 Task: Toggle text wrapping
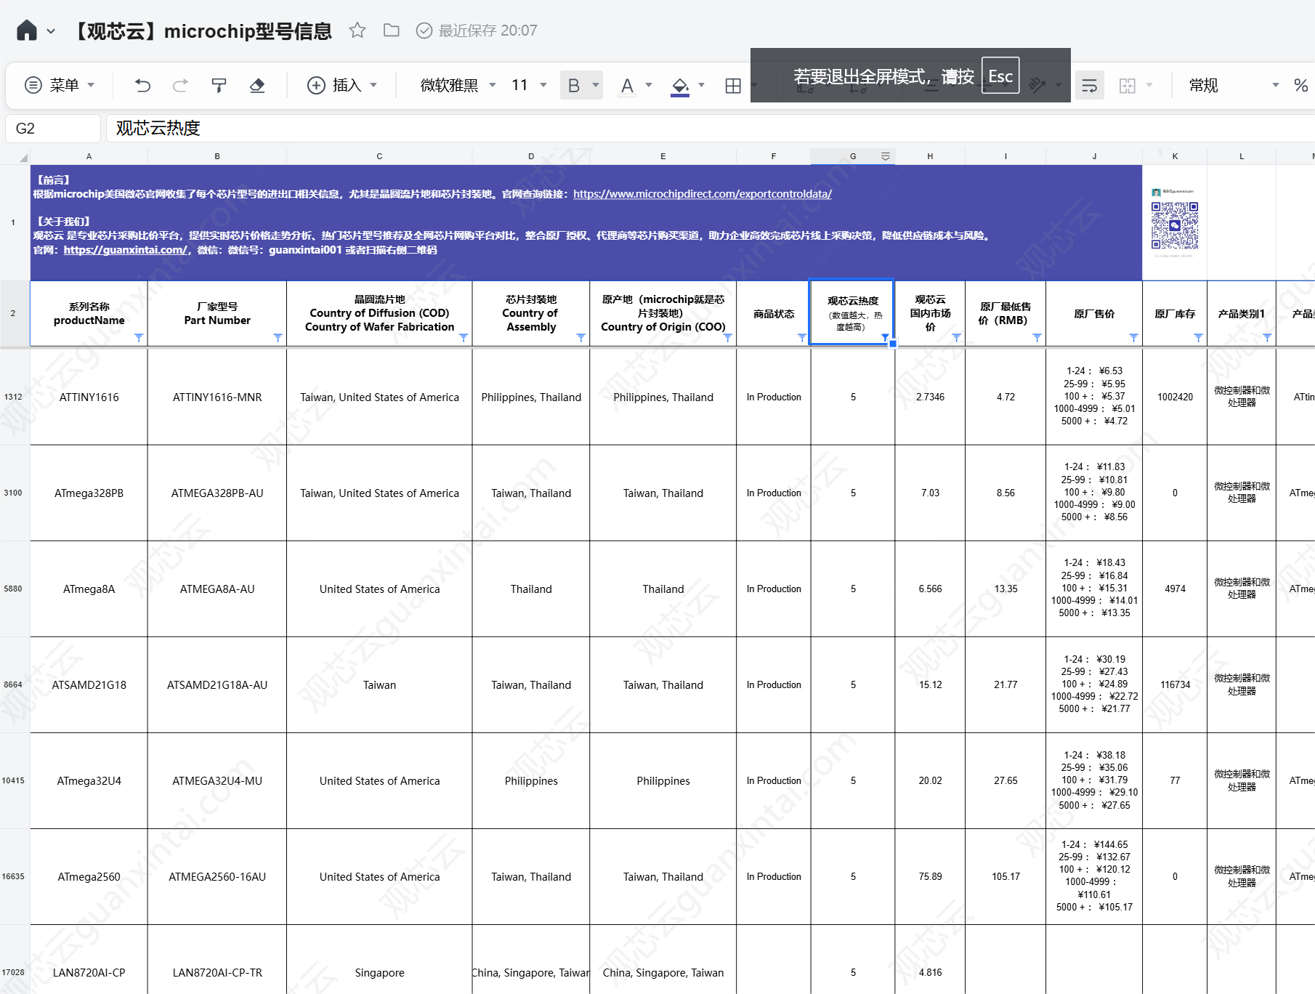pyautogui.click(x=1089, y=86)
